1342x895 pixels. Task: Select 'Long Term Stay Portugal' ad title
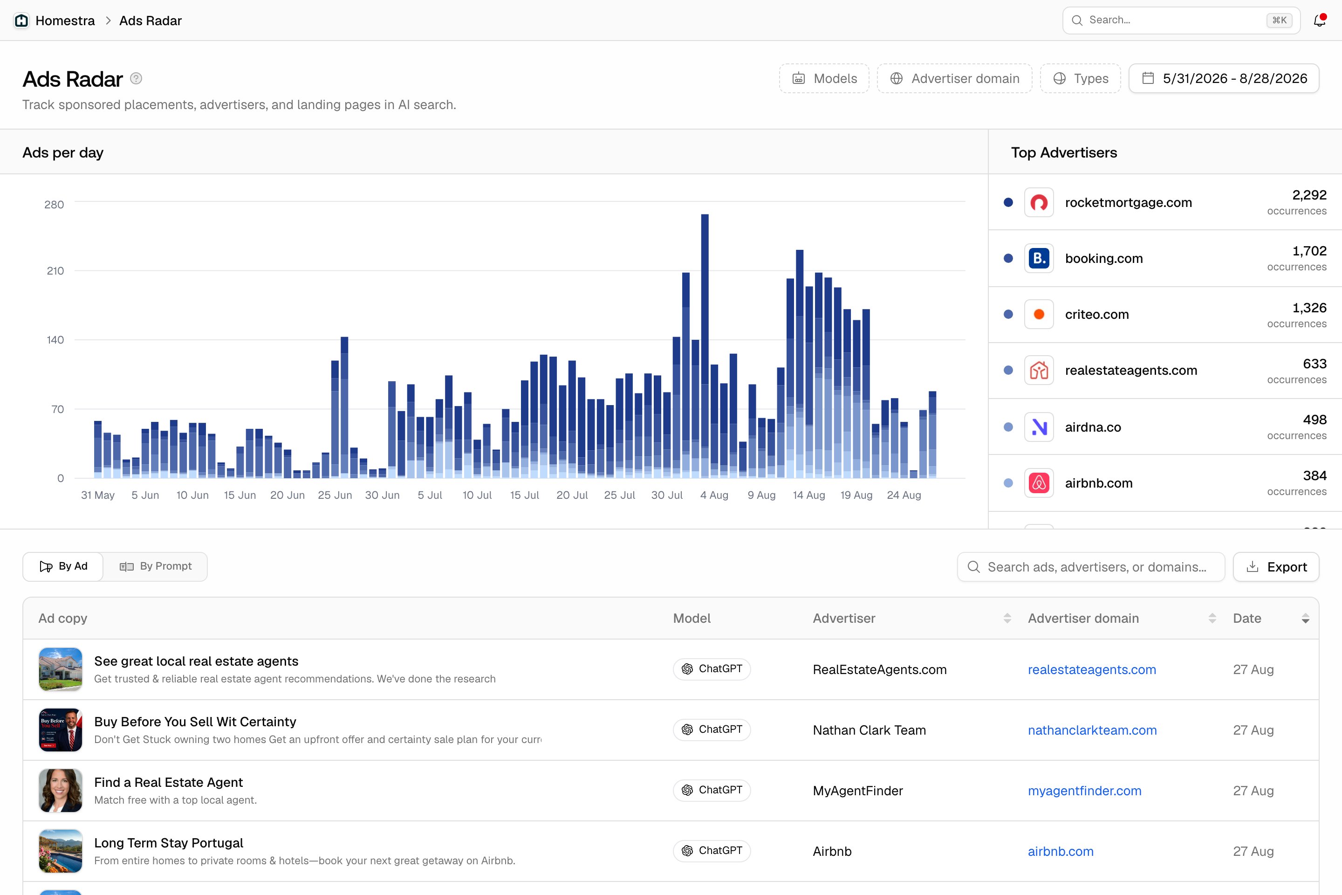[169, 842]
